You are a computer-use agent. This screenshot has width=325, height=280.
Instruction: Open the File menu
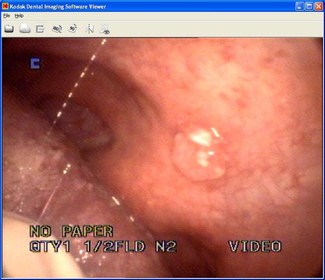[6, 16]
